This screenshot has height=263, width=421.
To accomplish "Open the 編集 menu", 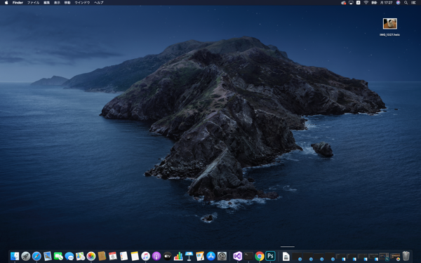I will click(47, 2).
